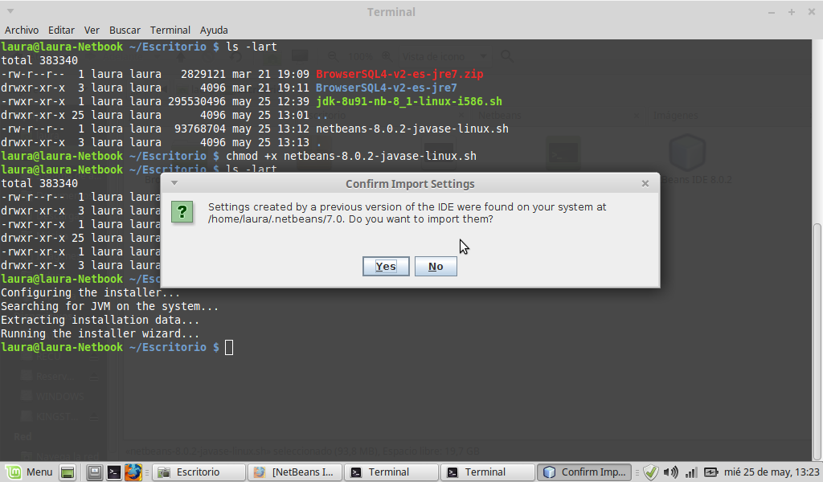Click Yes to import previous settings
The height and width of the screenshot is (482, 823).
point(386,267)
